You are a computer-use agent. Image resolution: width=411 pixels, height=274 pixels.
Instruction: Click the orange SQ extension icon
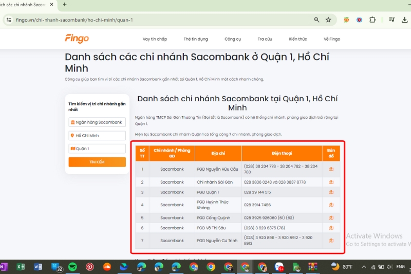(346, 20)
